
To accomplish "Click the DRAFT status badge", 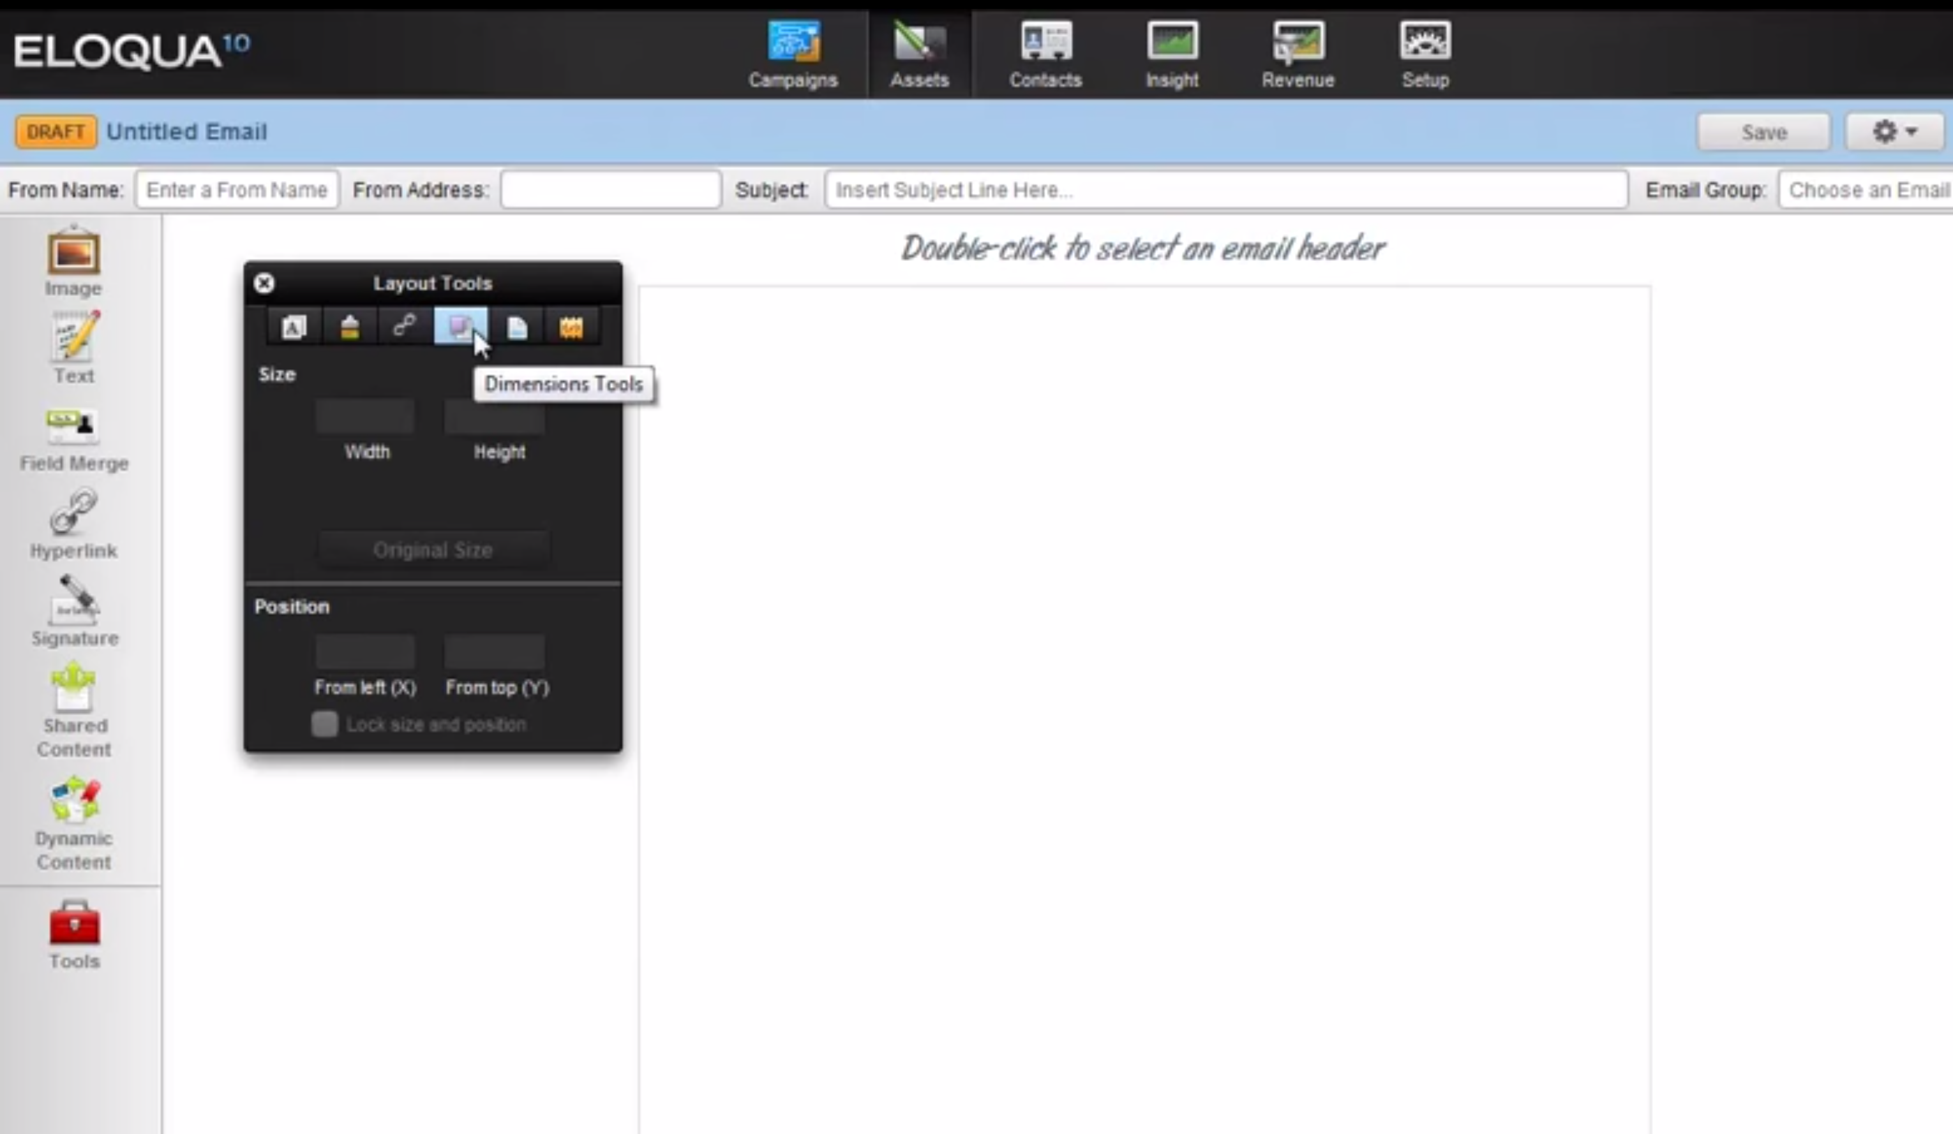I will (56, 131).
